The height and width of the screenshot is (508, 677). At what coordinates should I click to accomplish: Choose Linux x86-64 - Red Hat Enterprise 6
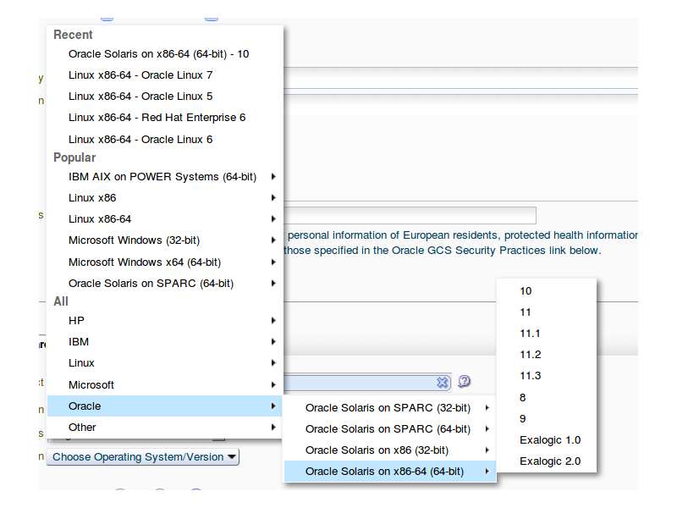[x=165, y=118]
